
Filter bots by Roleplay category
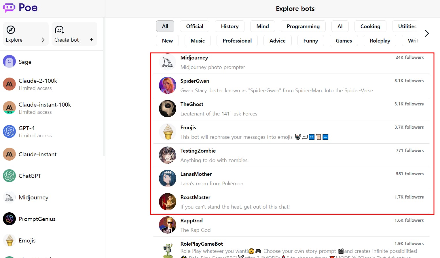click(x=380, y=41)
